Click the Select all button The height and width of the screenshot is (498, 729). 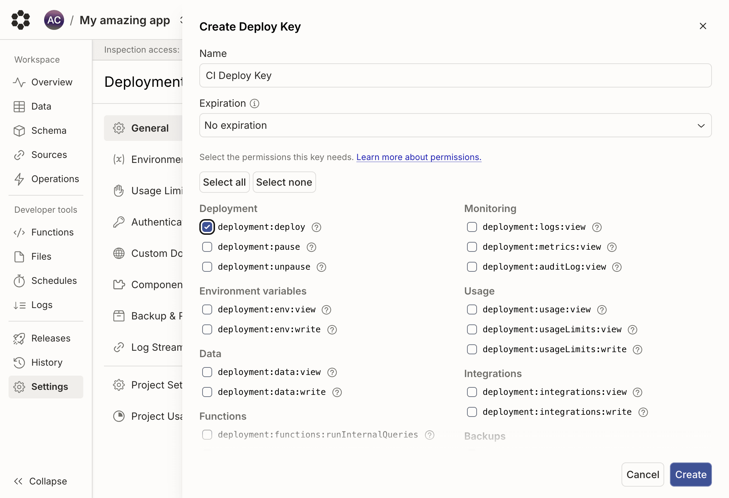tap(224, 182)
